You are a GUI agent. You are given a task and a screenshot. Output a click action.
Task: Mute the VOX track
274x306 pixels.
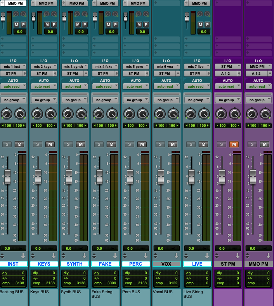click(x=173, y=144)
